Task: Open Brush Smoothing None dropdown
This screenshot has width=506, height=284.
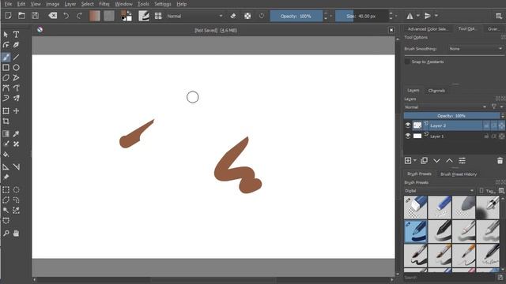Action: pyautogui.click(x=475, y=49)
